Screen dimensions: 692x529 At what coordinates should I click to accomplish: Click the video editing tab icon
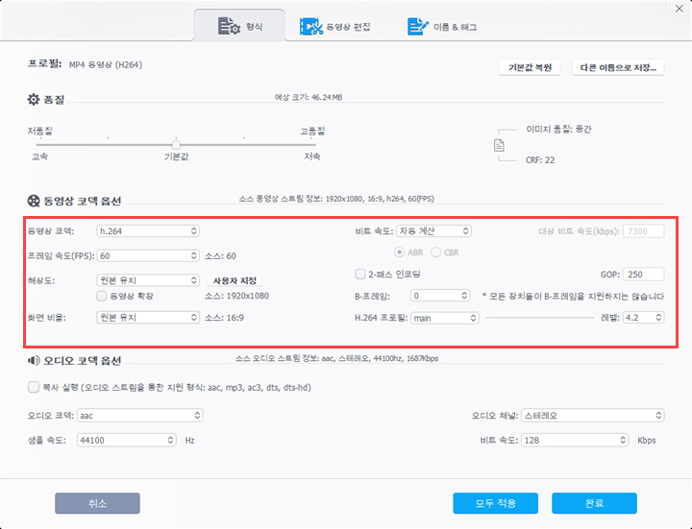click(310, 27)
